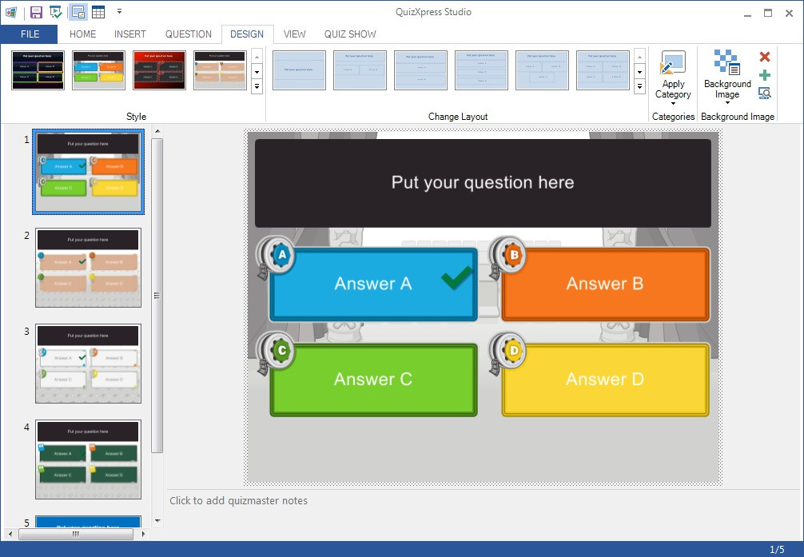
Task: Open the Background Image dropdown arrow
Action: [727, 103]
